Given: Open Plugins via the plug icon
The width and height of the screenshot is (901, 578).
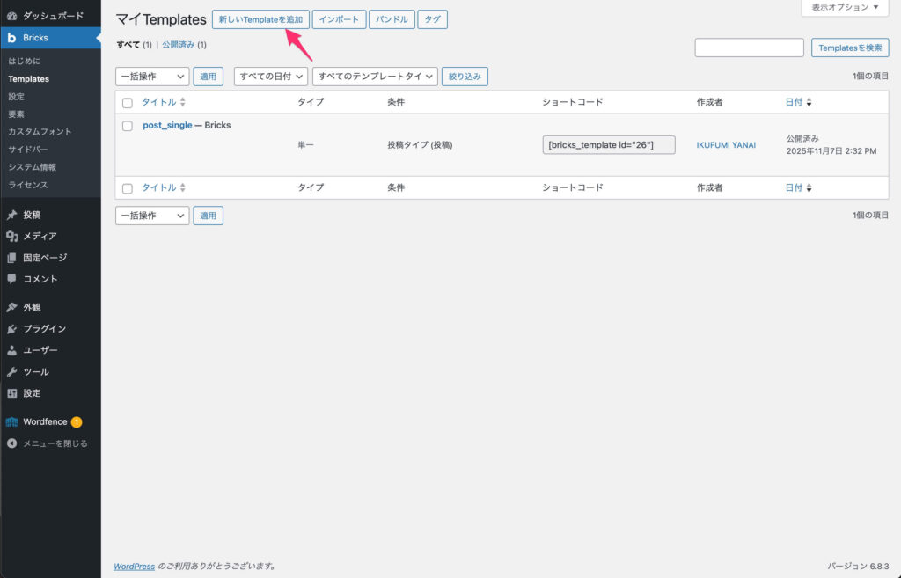Looking at the screenshot, I should click(11, 329).
